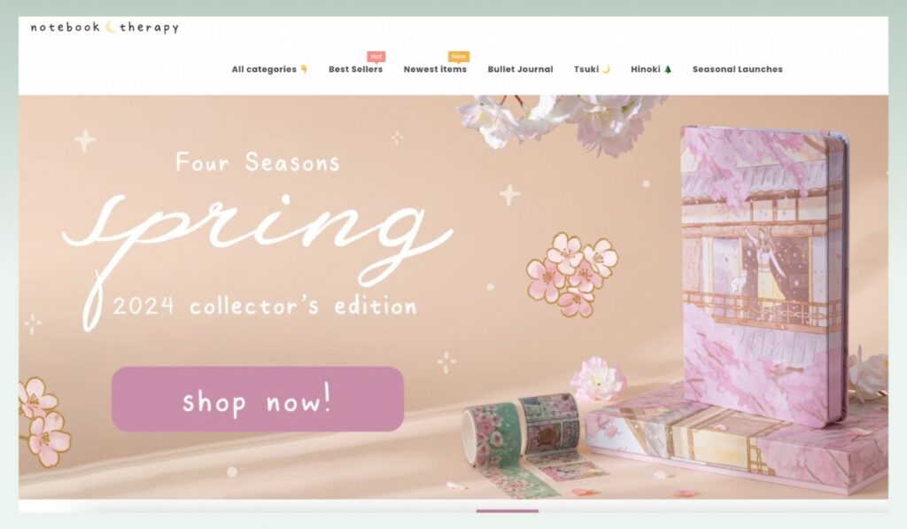Click the moon icon next to Tsuki

(x=606, y=69)
